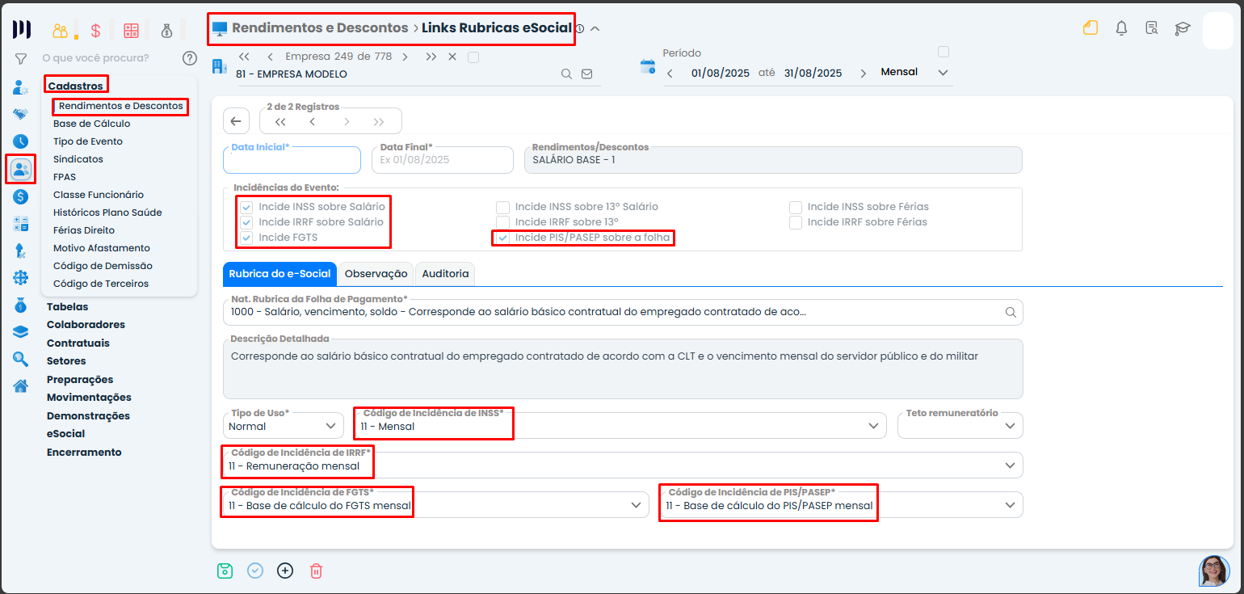The image size is (1244, 594).
Task: Expand the Tabelas menu section
Action: tap(68, 307)
